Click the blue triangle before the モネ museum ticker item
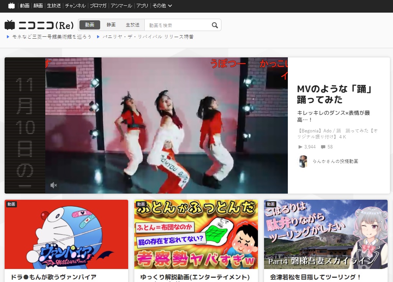393x282 pixels. (8, 37)
